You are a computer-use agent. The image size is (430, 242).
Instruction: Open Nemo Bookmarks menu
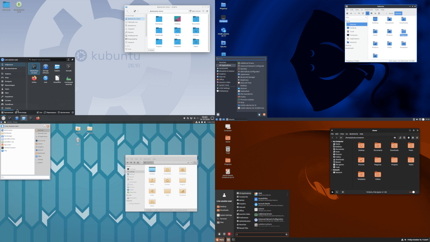(354, 134)
